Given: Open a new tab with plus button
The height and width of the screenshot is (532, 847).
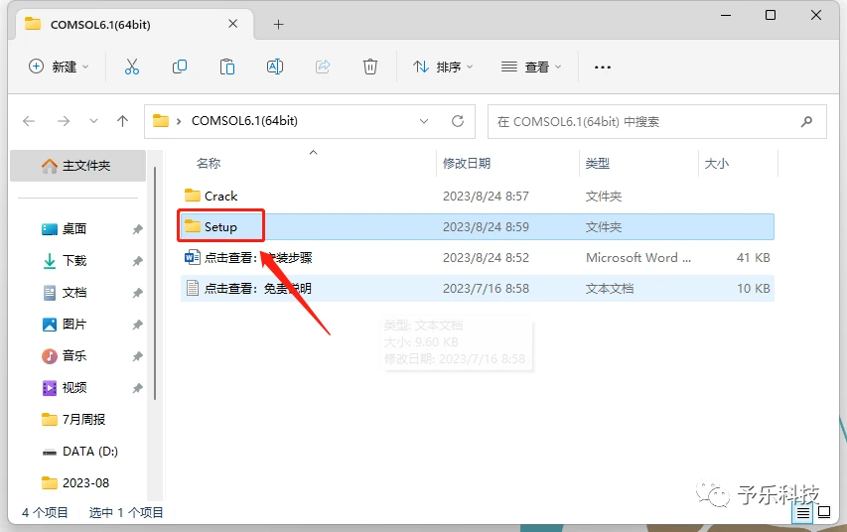Looking at the screenshot, I should (278, 24).
